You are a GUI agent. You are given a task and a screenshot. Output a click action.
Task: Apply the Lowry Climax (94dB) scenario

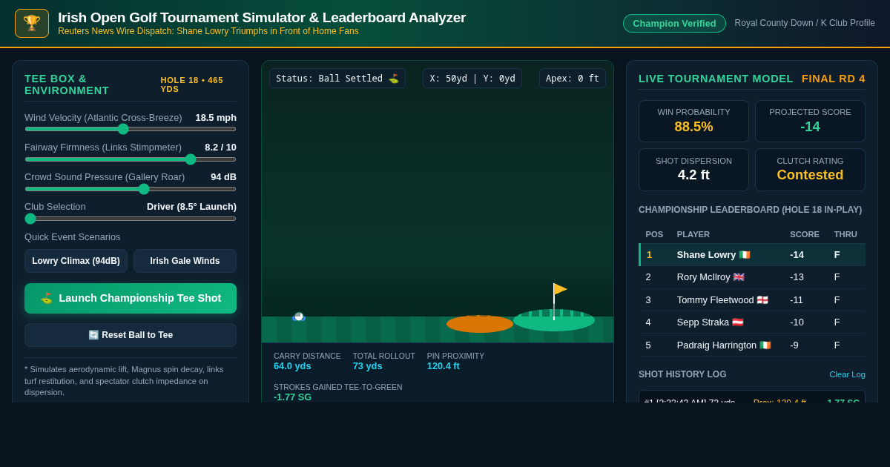[x=76, y=261]
